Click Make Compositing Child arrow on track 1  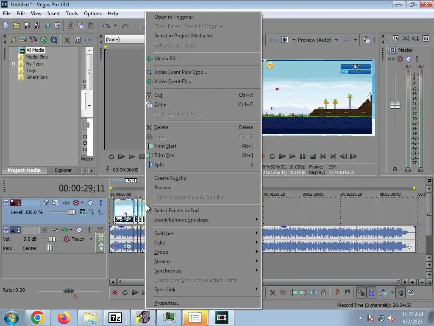92,212
